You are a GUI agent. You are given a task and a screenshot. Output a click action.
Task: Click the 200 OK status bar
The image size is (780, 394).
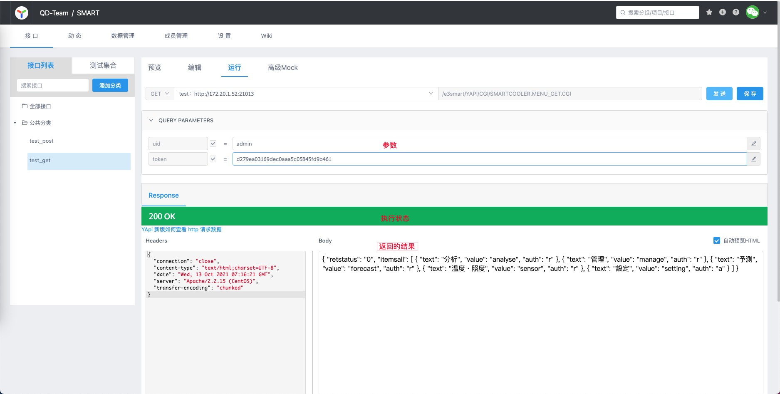pyautogui.click(x=454, y=216)
